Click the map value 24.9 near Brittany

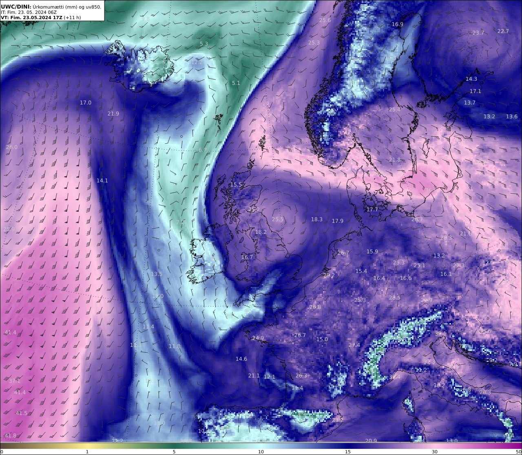point(258,338)
